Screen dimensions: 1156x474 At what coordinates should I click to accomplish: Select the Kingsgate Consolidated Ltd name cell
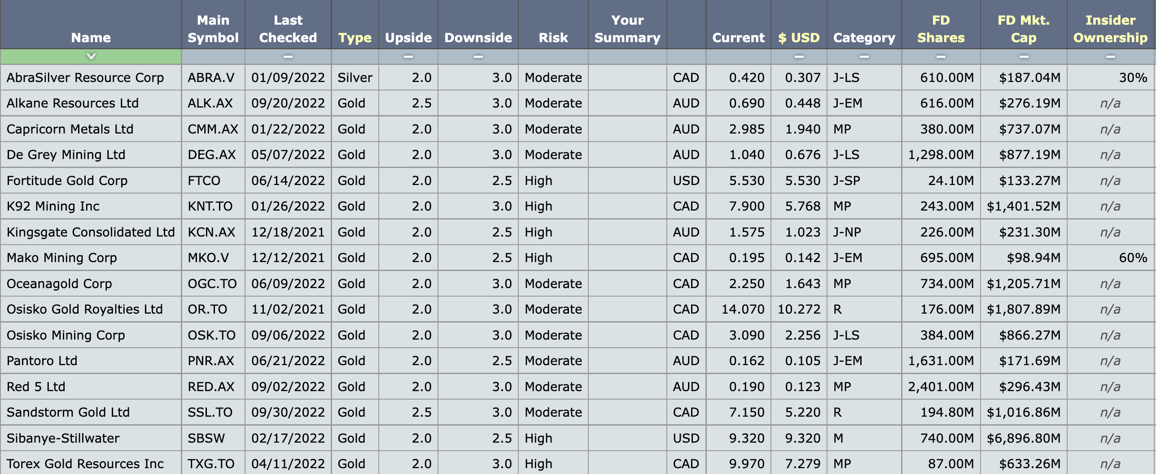click(91, 232)
